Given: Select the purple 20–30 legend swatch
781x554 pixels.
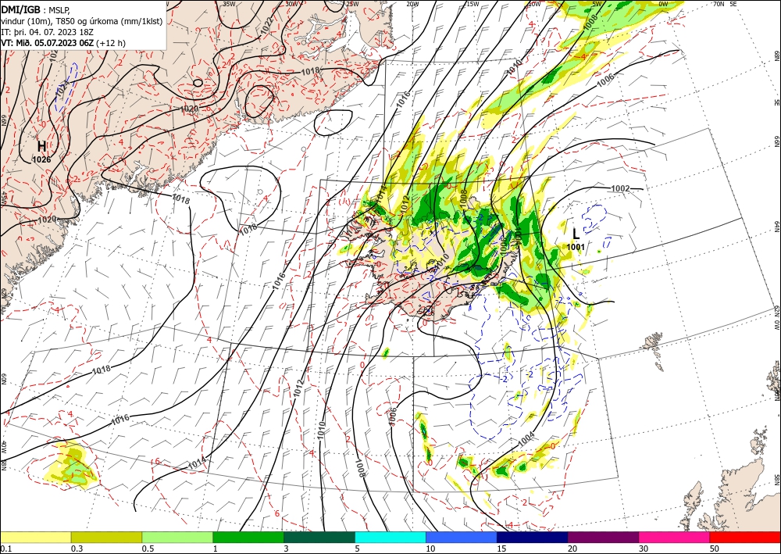Looking at the screenshot, I should coord(603,538).
